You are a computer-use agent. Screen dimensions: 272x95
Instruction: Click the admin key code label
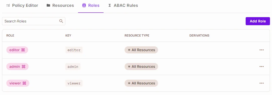tap(73, 67)
